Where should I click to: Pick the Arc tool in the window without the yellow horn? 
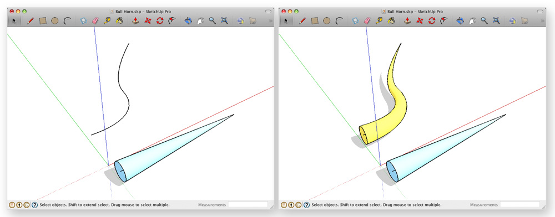tap(67, 21)
